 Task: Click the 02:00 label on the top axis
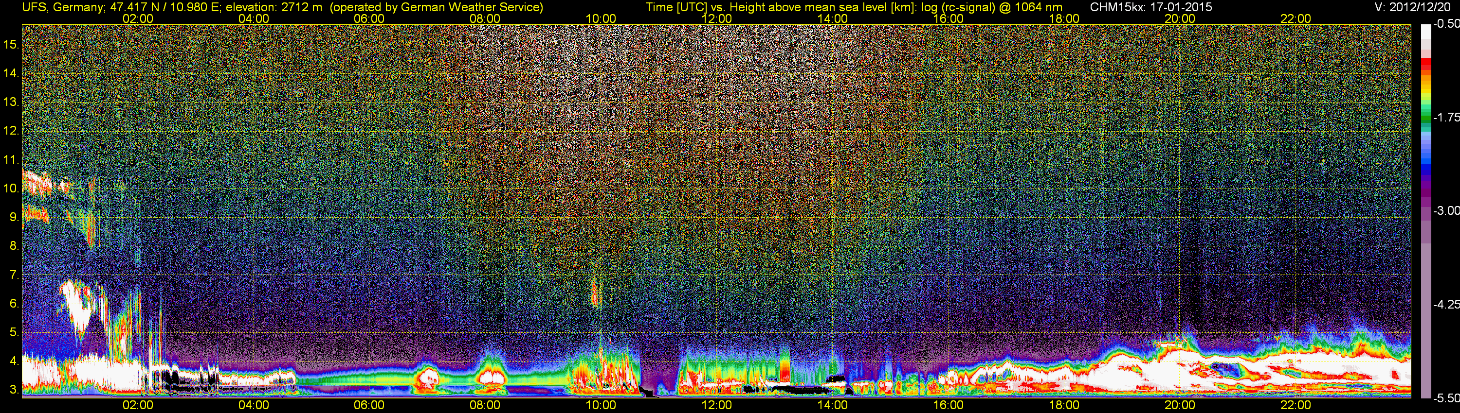pos(138,18)
